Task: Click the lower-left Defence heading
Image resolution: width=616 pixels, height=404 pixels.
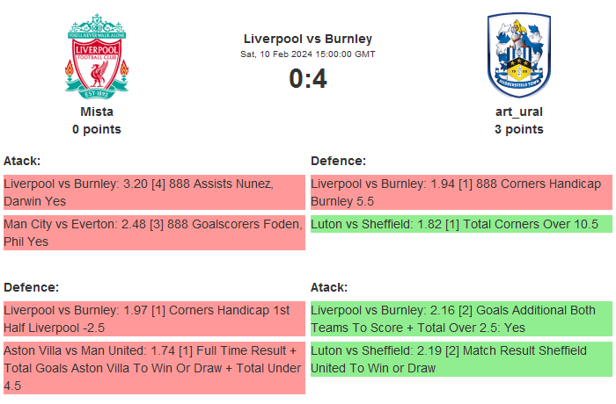Action: [x=32, y=287]
